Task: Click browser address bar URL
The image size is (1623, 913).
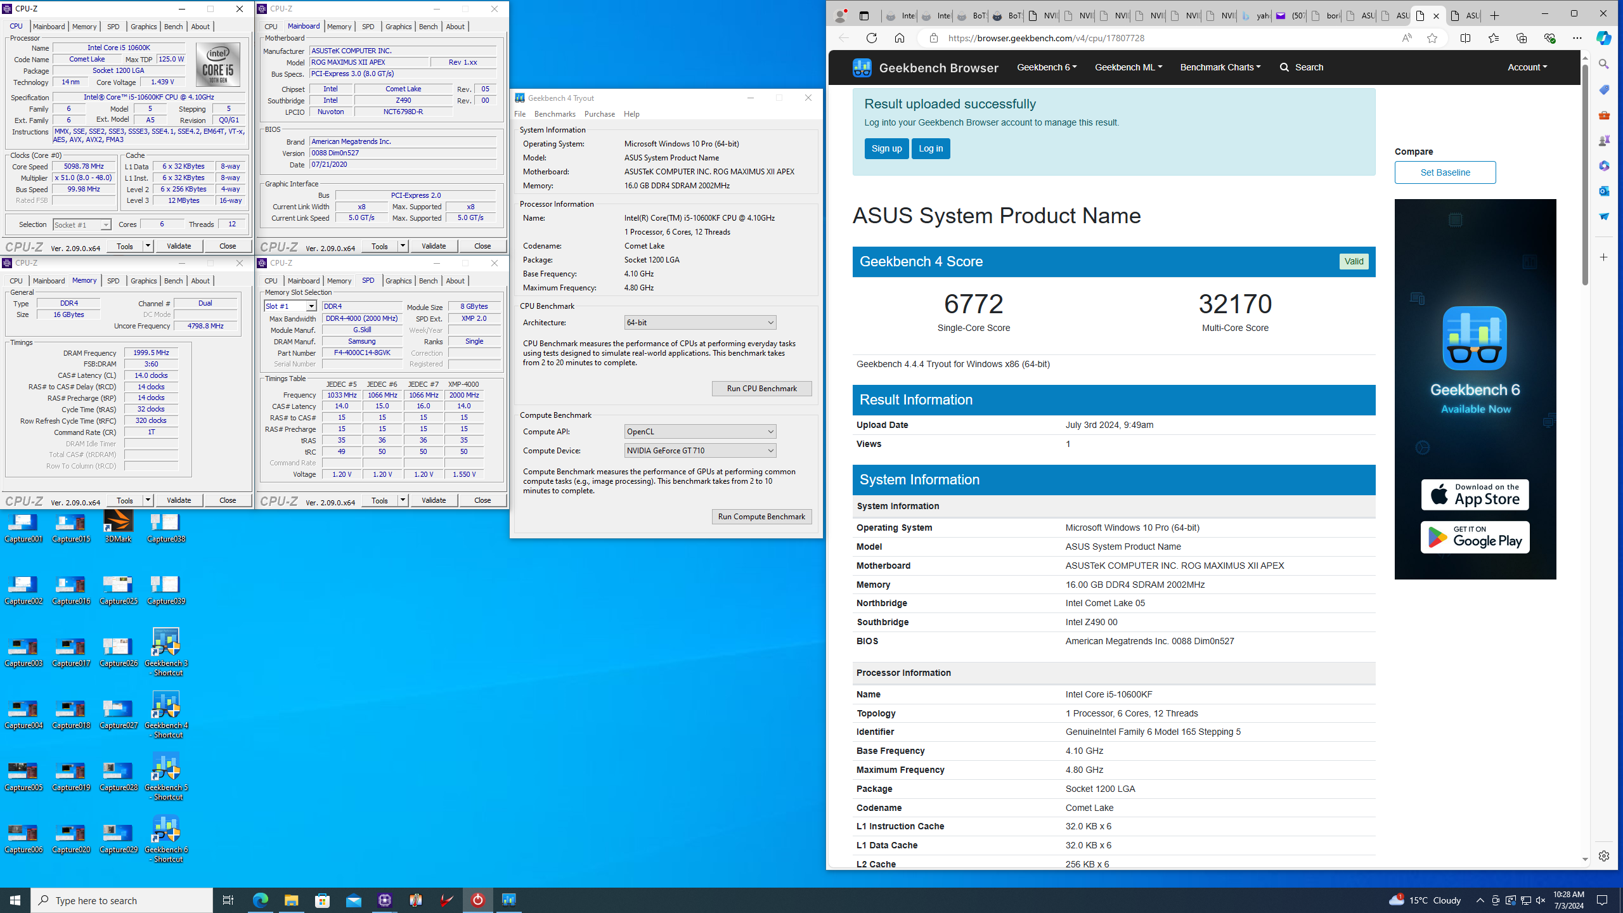Action: click(x=1046, y=38)
